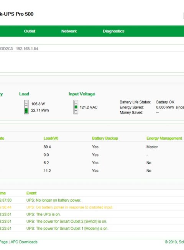
Task: Select the 0.0 load cell
Action: coord(46,155)
